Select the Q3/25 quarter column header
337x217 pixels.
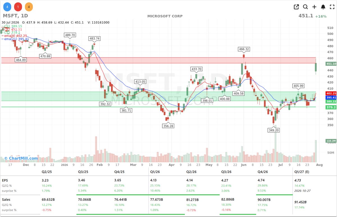(x=83, y=172)
